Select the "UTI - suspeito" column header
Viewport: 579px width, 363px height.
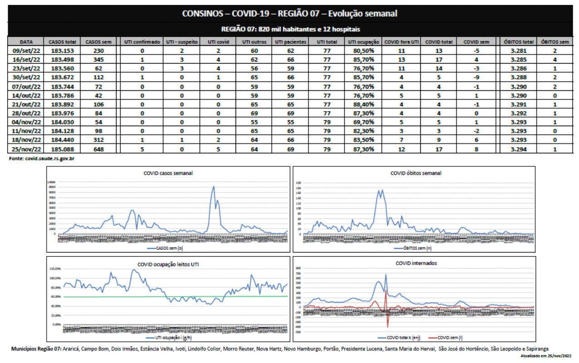[x=182, y=42]
